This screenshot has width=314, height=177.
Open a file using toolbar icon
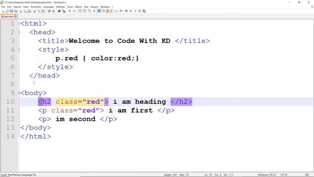(x=7, y=11)
